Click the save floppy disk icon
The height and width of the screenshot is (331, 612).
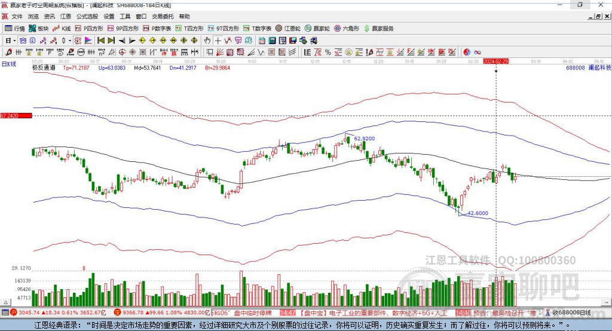click(x=293, y=41)
